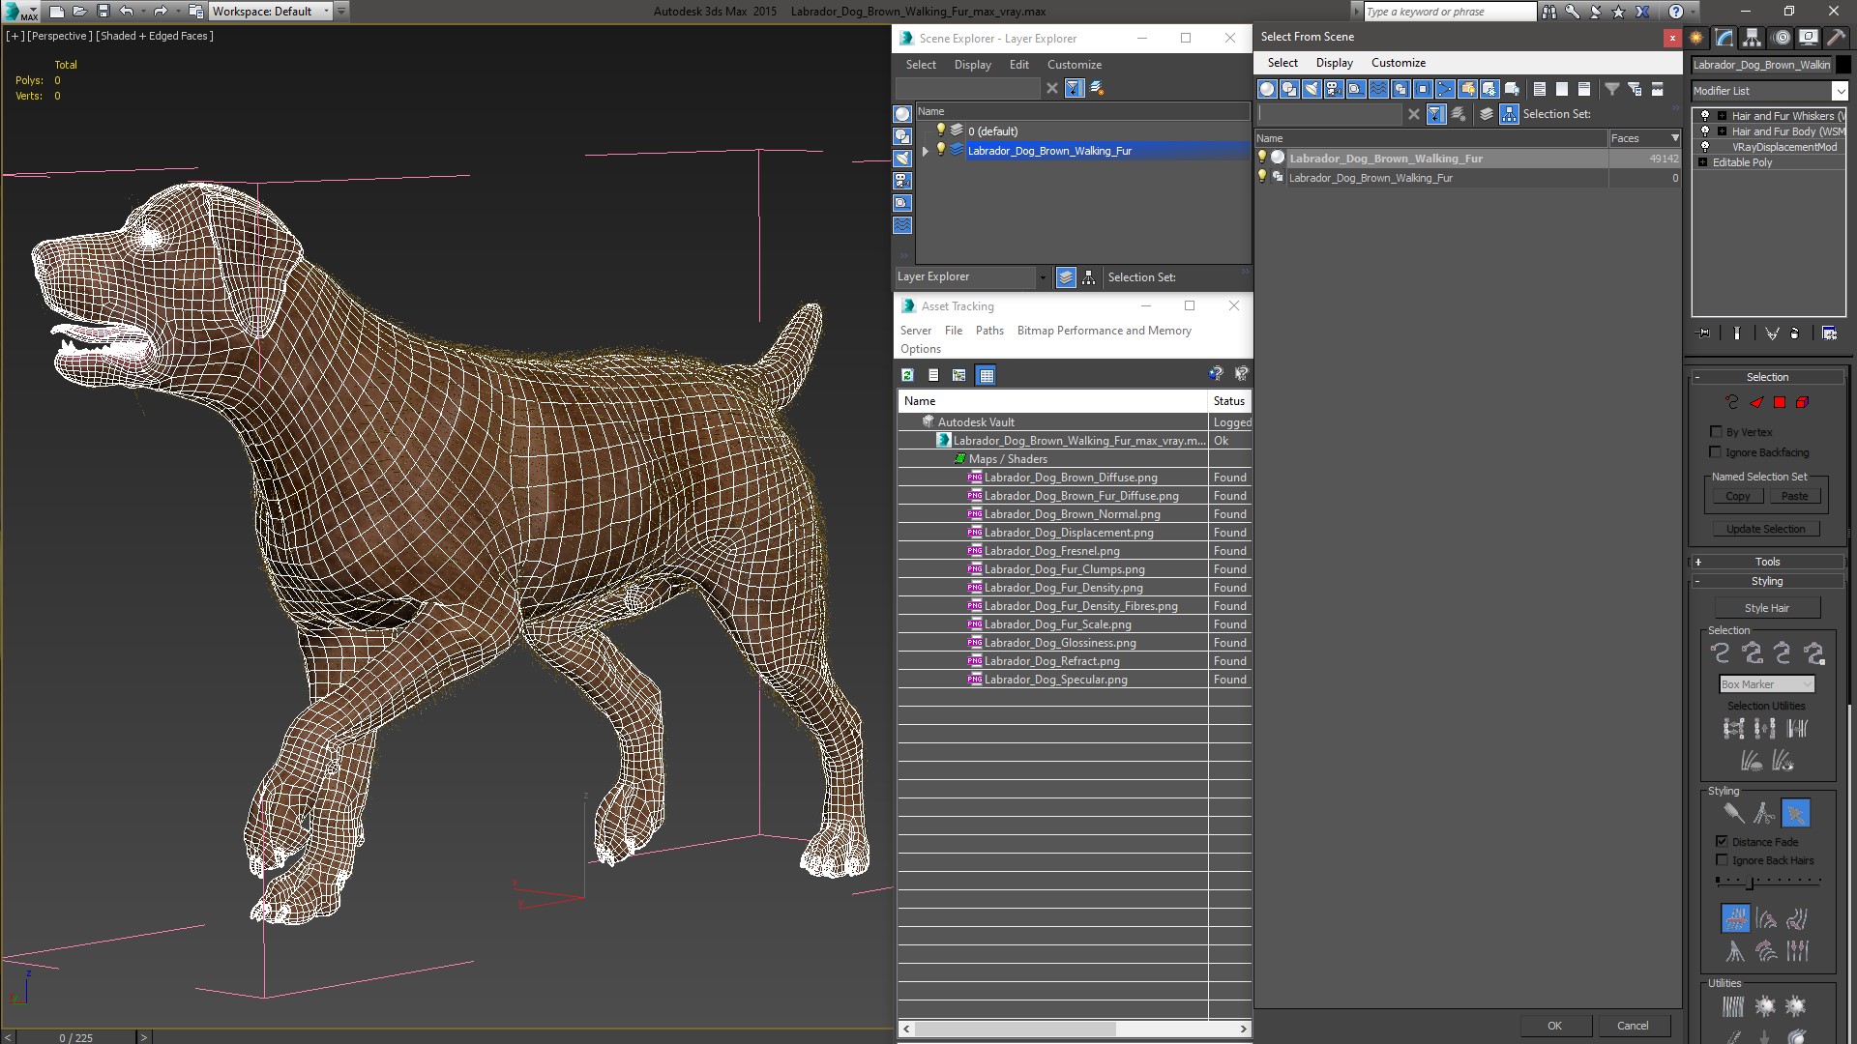Click the Style Hair button
The height and width of the screenshot is (1044, 1857).
(x=1766, y=608)
